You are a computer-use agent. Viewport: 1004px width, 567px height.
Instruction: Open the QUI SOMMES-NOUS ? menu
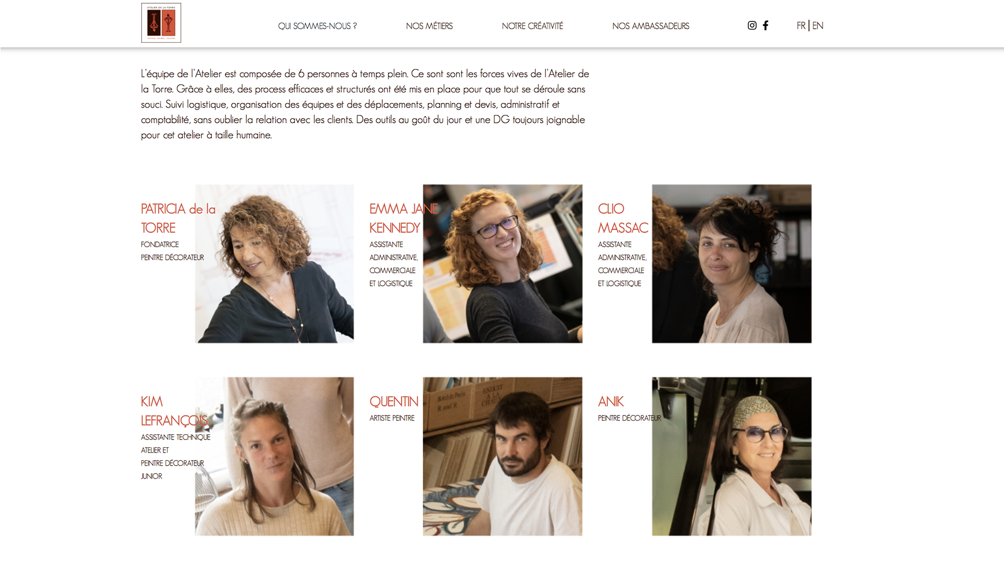[x=317, y=26]
